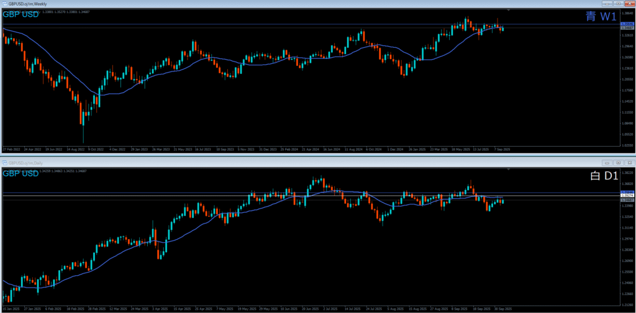Click the Weekly chart's date axis at 9 Oct 2022
The image size is (636, 313).
click(x=97, y=150)
